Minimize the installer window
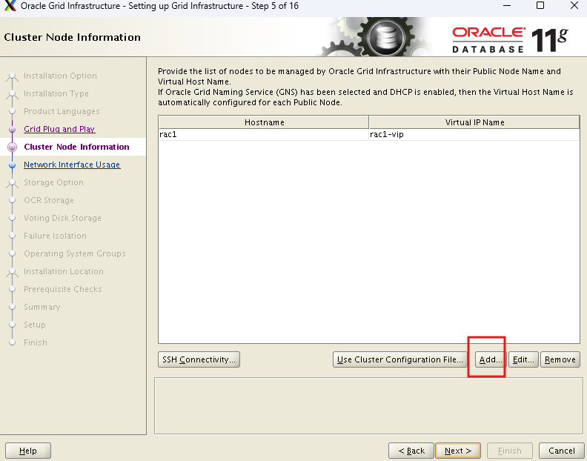 point(507,6)
